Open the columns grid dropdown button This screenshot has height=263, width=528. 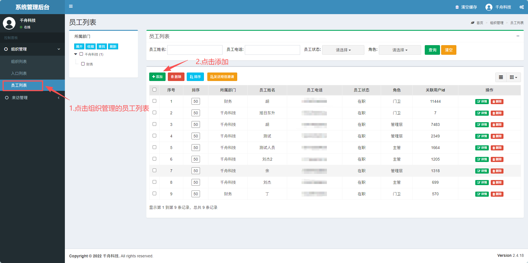(x=513, y=77)
